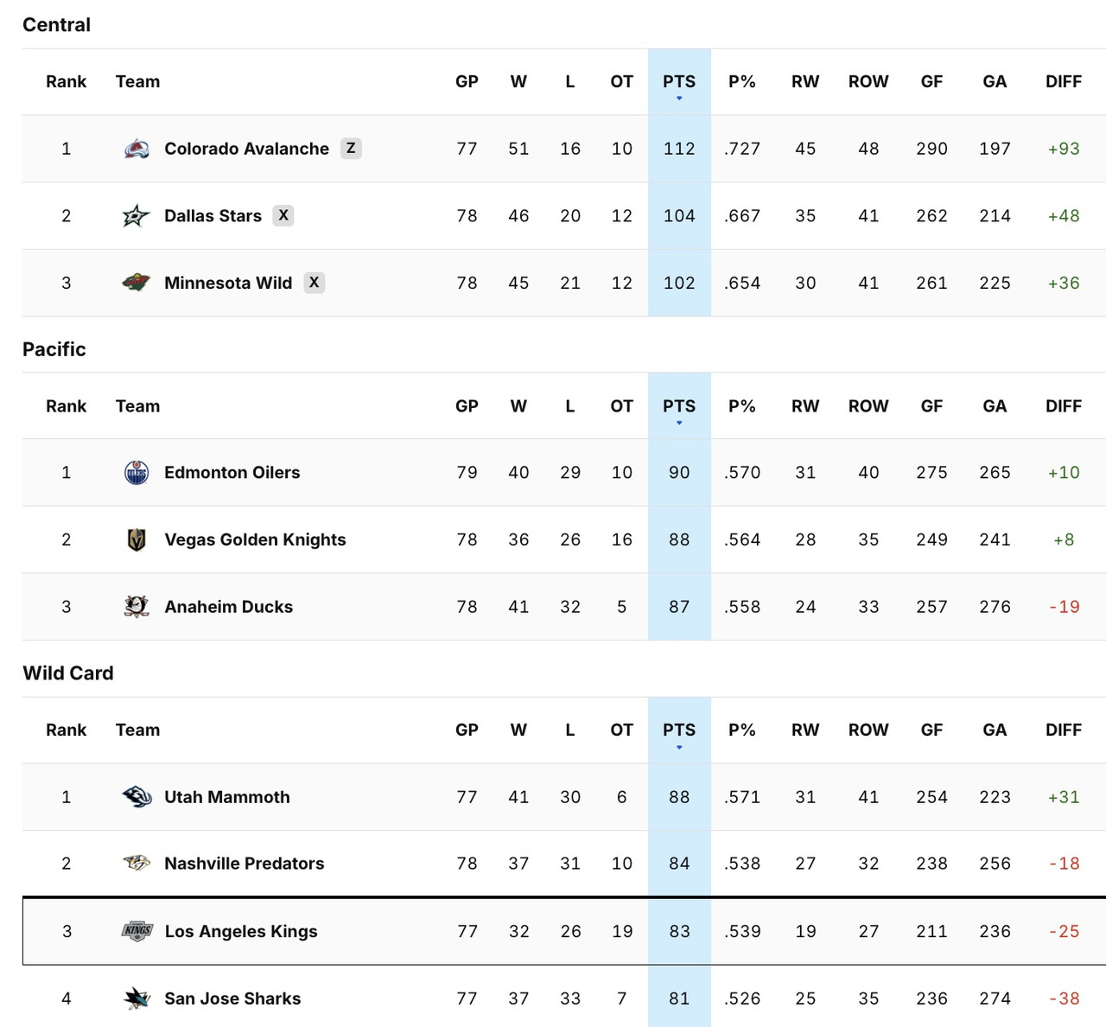The width and height of the screenshot is (1106, 1027).
Task: Select the Dallas Stars logo
Action: (138, 215)
